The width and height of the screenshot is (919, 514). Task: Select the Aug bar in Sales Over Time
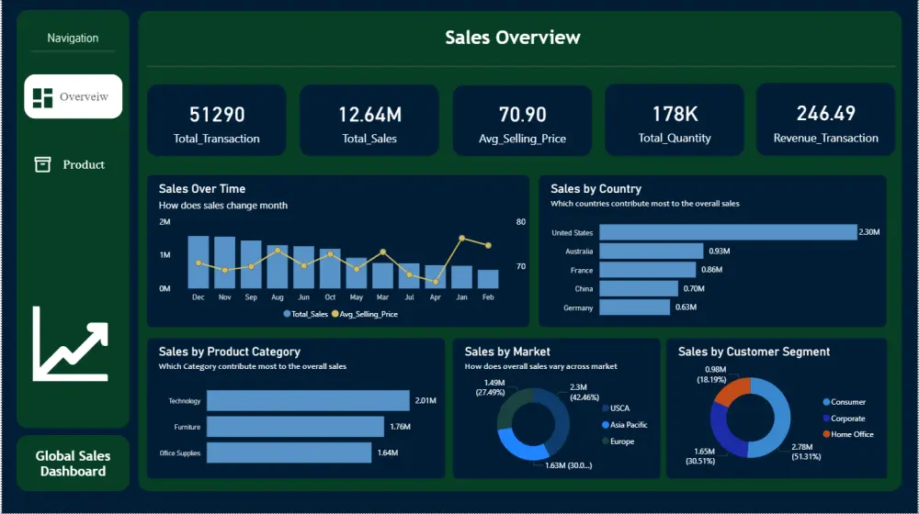point(278,267)
